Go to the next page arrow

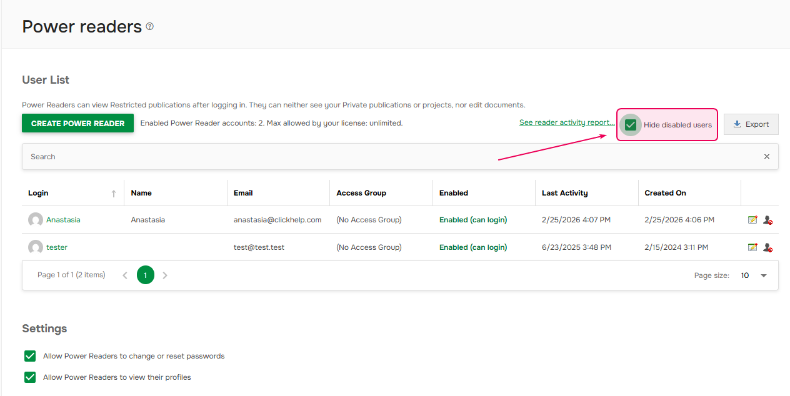point(165,275)
